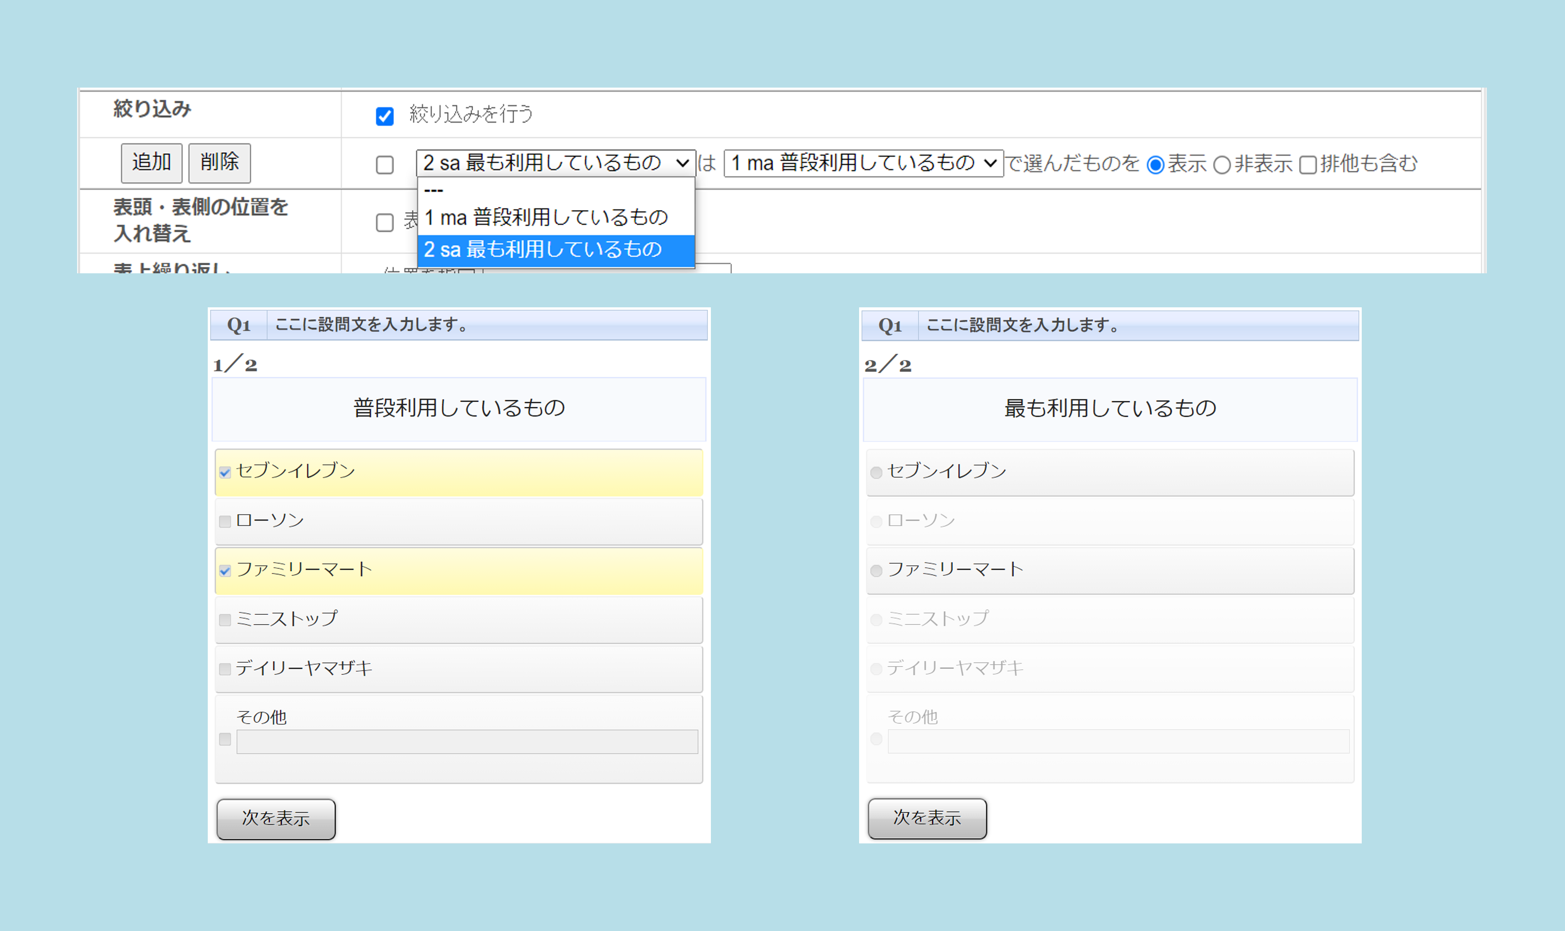Check ミニストップ in the left survey
The image size is (1565, 931).
pyautogui.click(x=225, y=620)
